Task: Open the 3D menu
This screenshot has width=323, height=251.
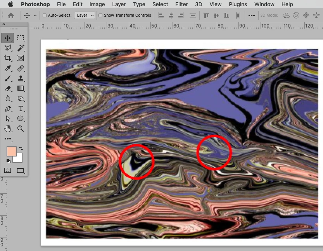Action: click(199, 4)
